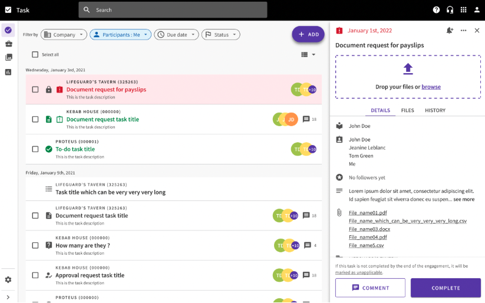Click the ADD button
The image size is (485, 303).
tap(308, 34)
